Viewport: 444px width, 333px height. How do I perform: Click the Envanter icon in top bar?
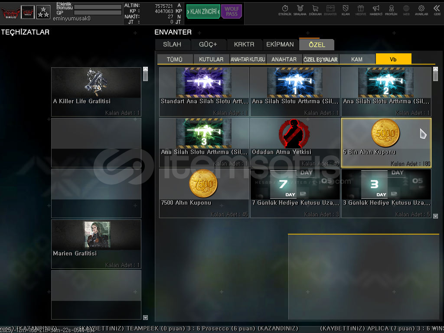tap(330, 10)
